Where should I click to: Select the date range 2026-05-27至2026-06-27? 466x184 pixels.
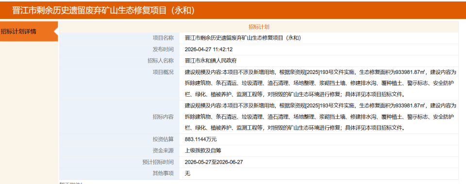[214, 162]
